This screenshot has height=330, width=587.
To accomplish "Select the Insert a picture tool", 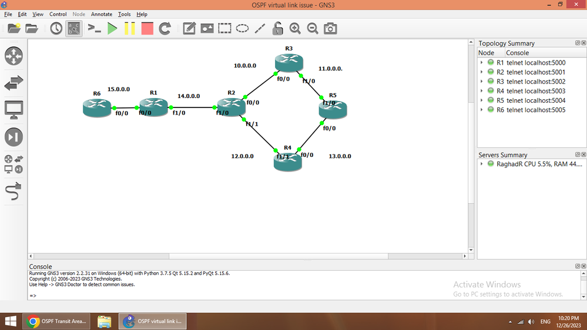I will point(207,28).
